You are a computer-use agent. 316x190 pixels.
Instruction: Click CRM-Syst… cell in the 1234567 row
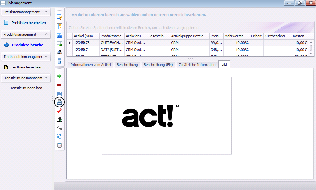(x=135, y=50)
